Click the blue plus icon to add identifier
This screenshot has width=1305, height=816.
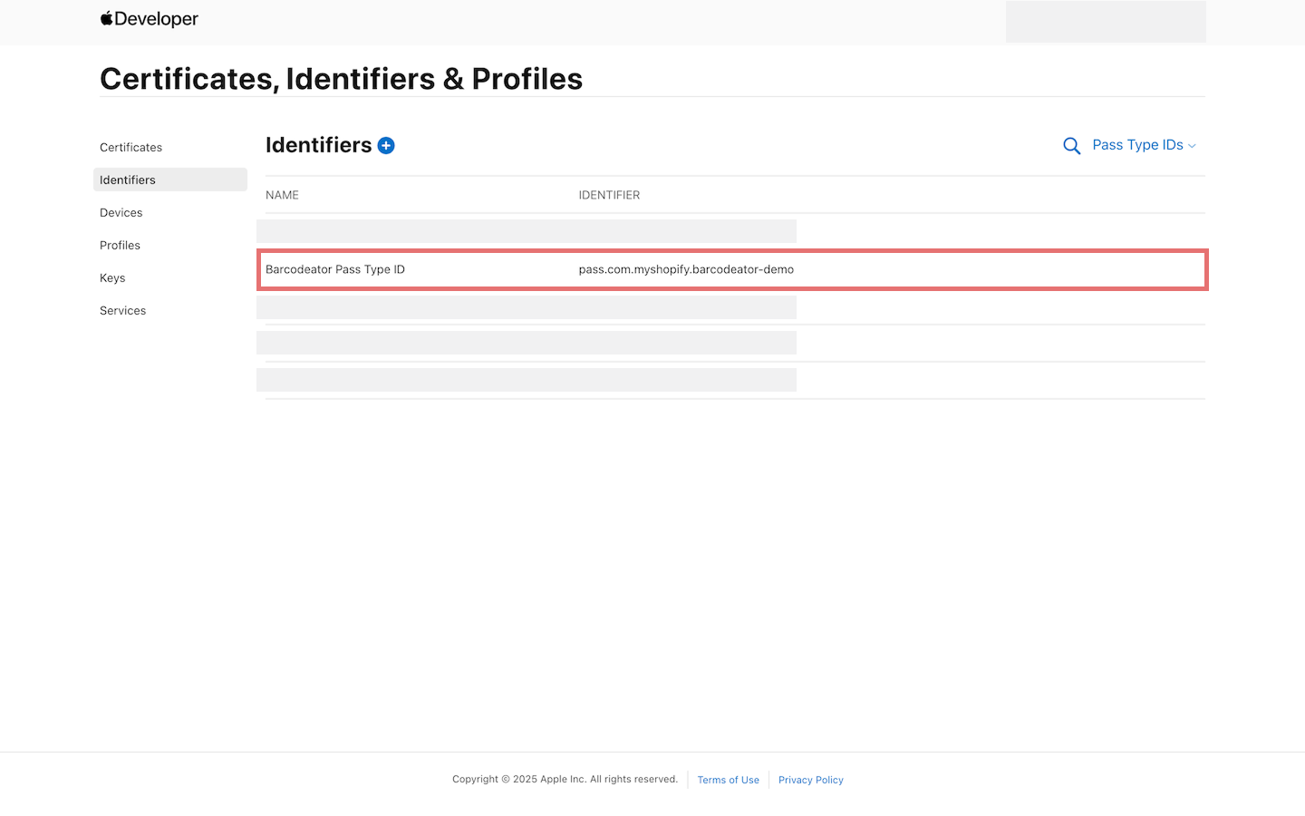pyautogui.click(x=387, y=145)
